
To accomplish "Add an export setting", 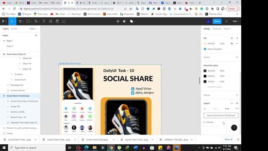I will (237, 104).
